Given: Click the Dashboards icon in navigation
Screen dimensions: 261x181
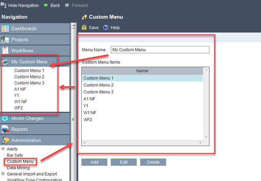Looking at the screenshot, I should tap(5, 29).
